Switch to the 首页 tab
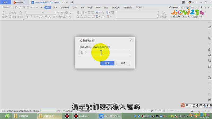The image size is (212, 119). 5,2
